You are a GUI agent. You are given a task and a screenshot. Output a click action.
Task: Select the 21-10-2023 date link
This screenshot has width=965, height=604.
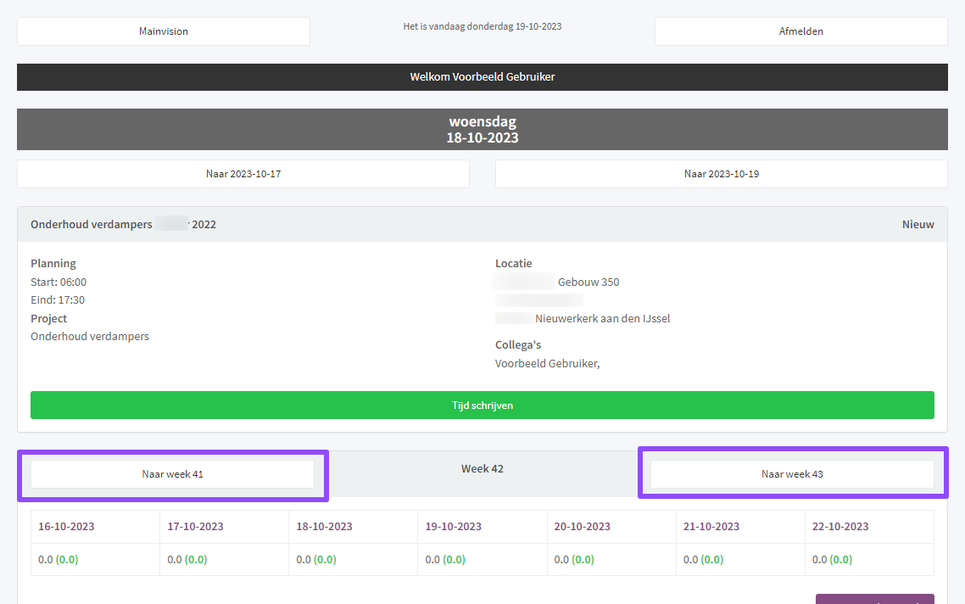[711, 527]
